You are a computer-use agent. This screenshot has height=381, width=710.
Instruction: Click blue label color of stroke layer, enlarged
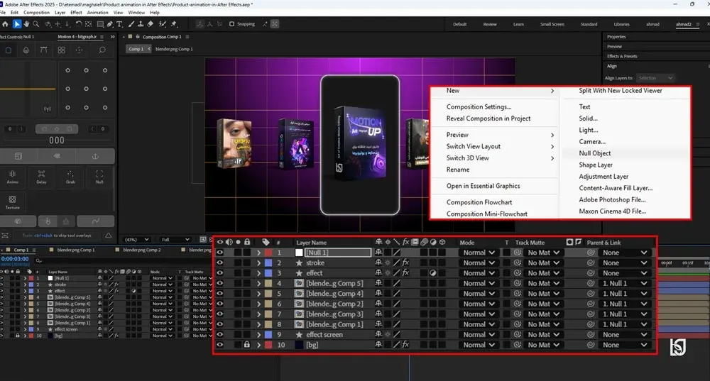pyautogui.click(x=268, y=263)
